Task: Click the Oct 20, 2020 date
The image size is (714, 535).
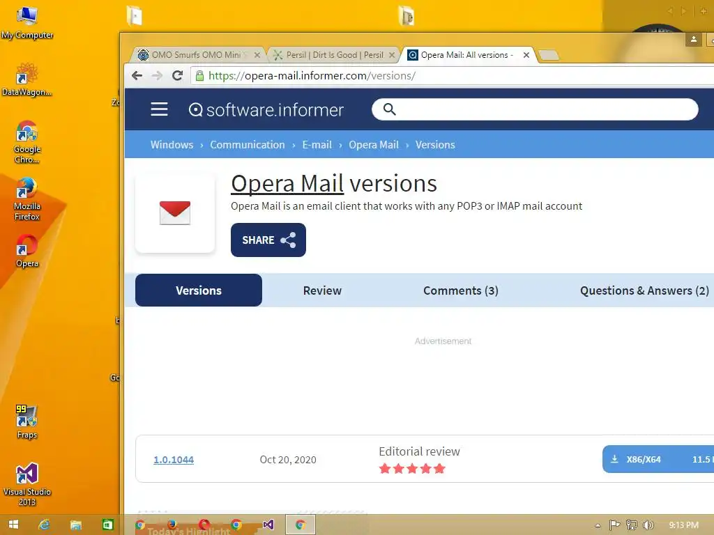Action: coord(288,460)
